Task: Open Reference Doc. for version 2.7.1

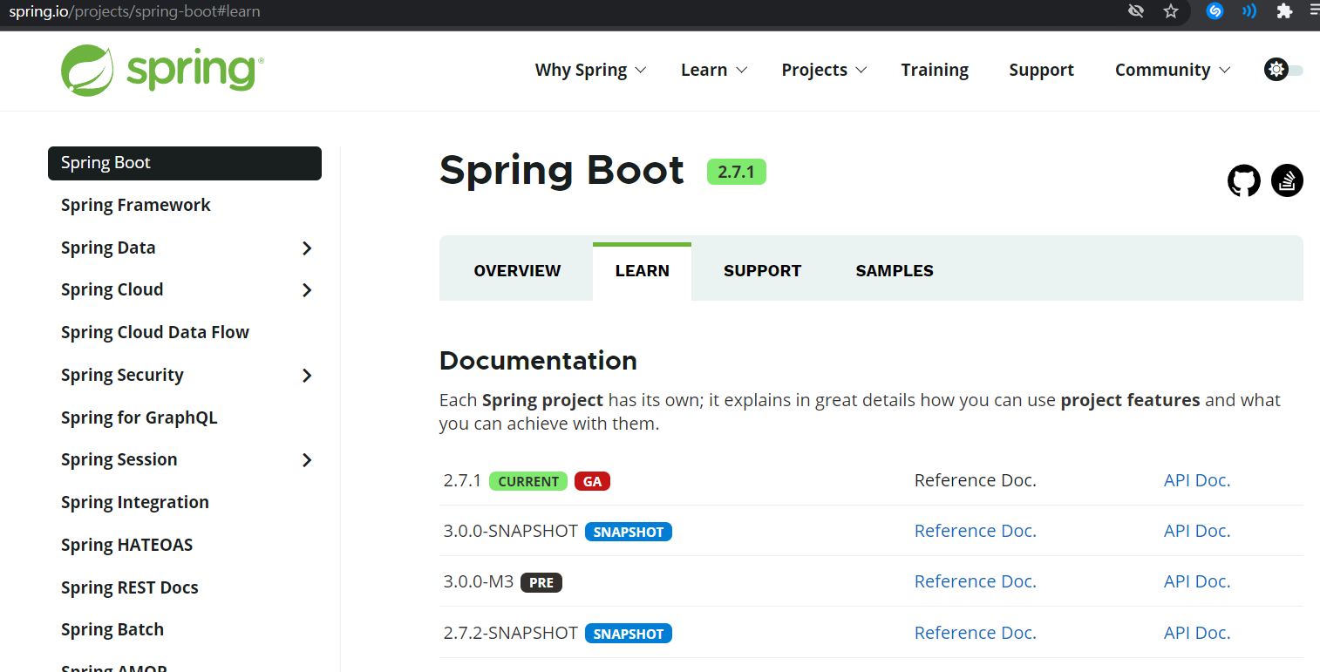Action: 975,480
